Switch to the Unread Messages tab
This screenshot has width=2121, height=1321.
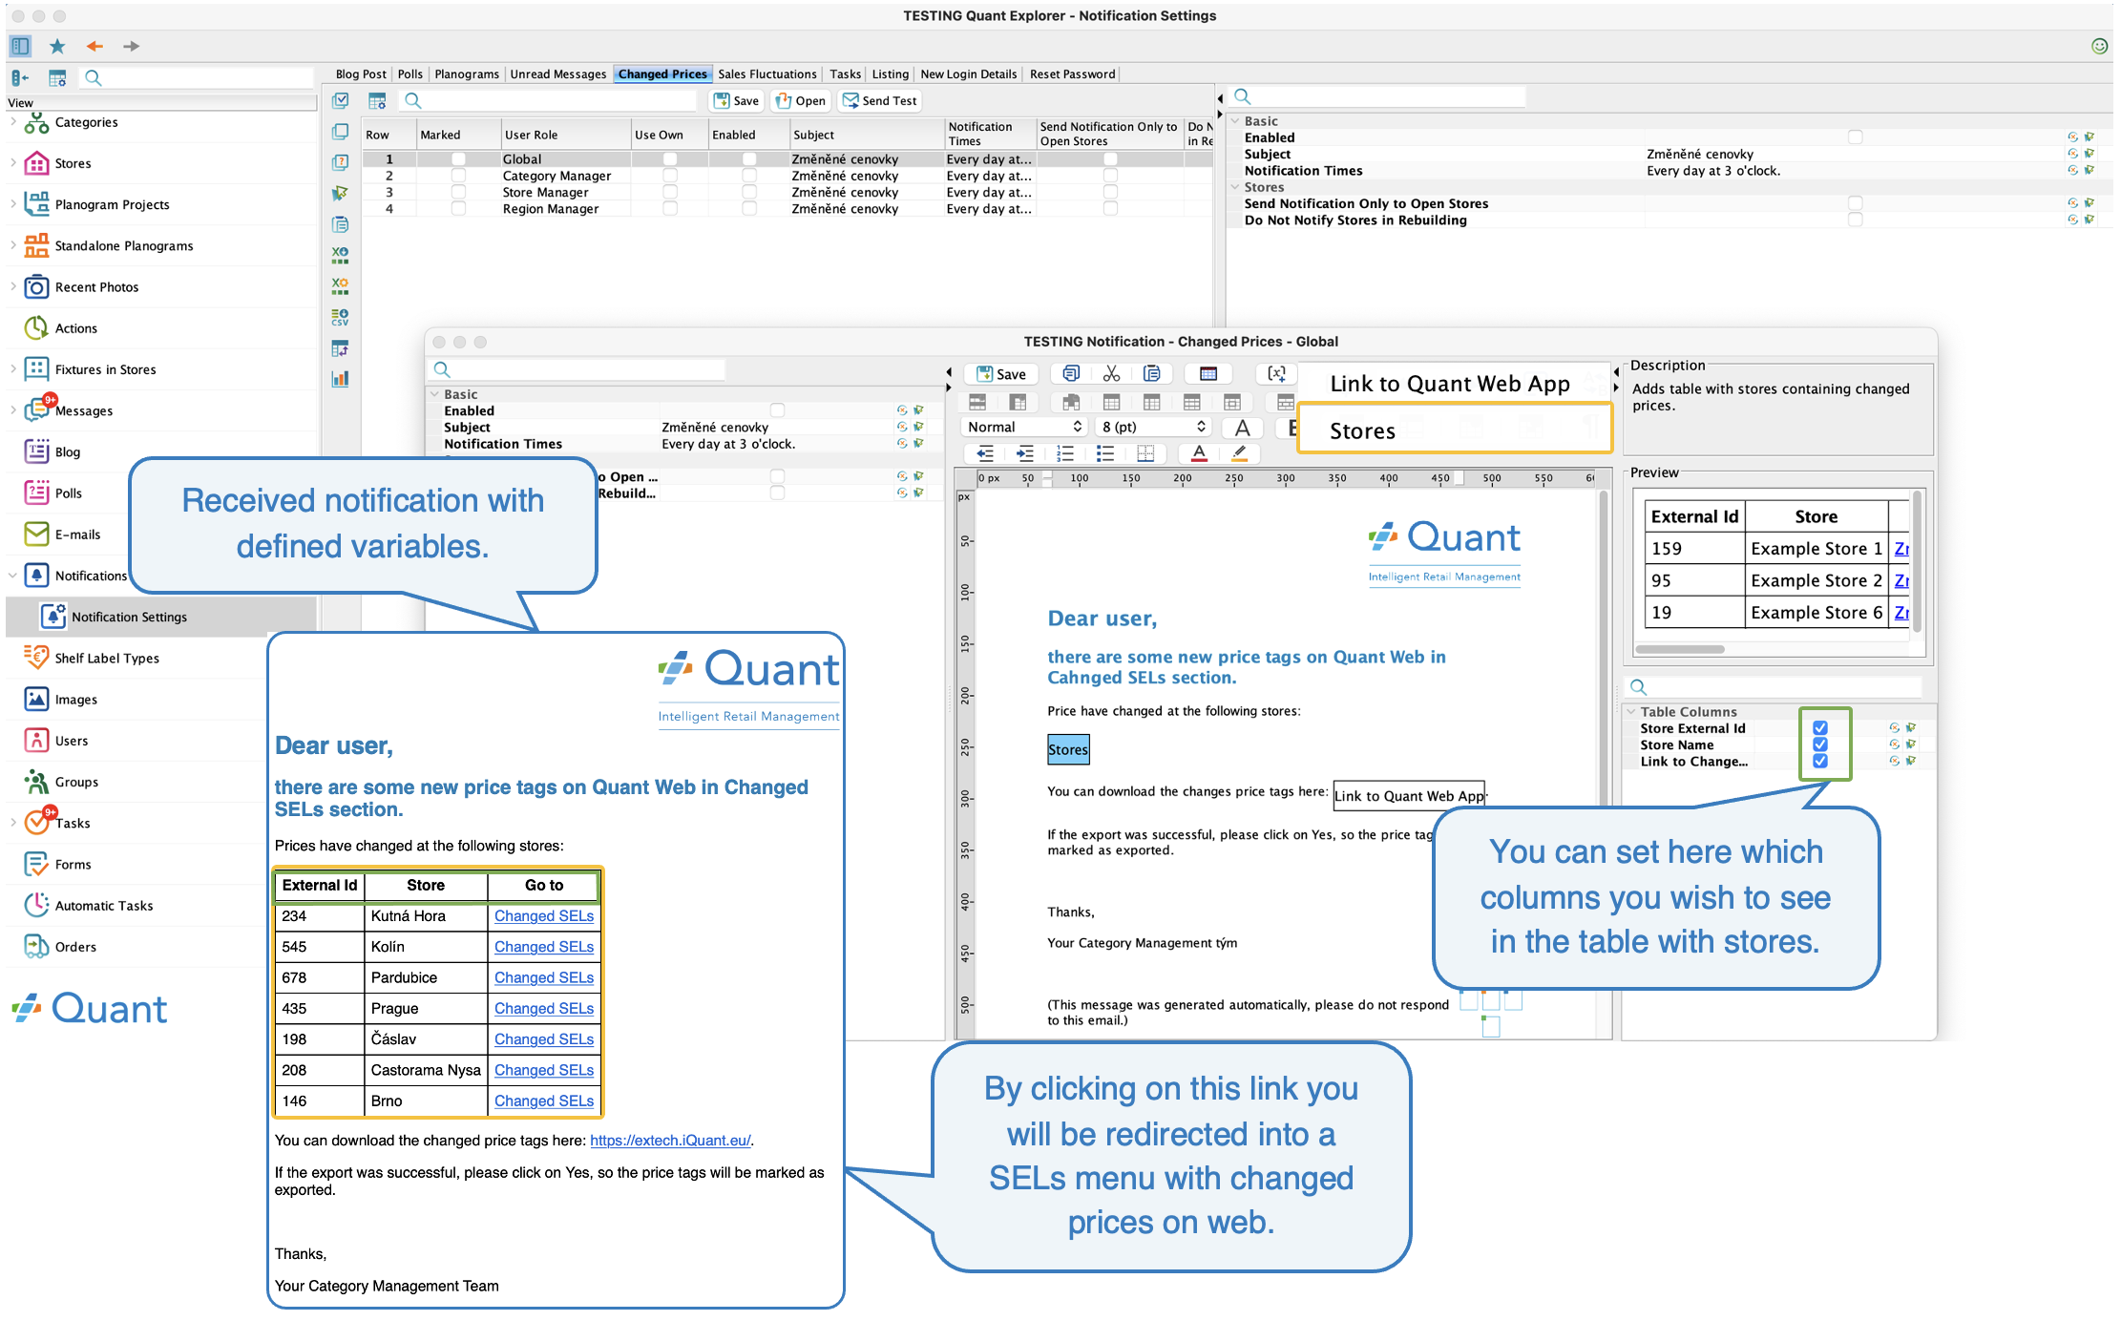pyautogui.click(x=558, y=74)
